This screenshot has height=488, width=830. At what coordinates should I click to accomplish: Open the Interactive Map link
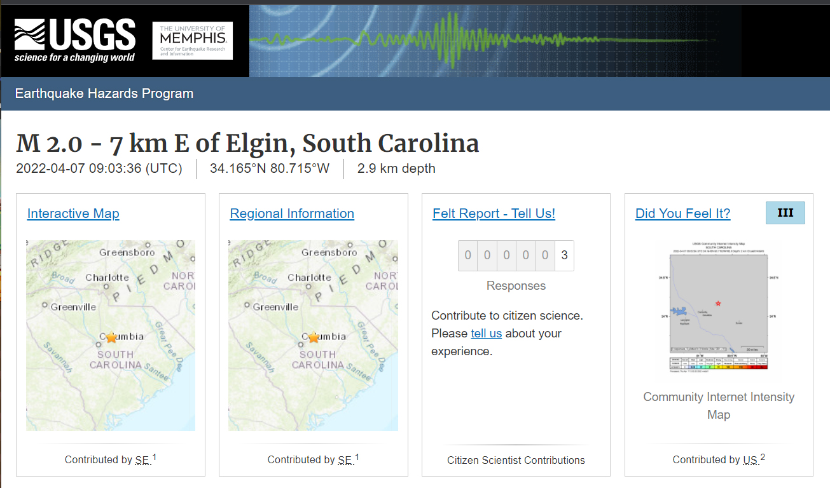[73, 213]
